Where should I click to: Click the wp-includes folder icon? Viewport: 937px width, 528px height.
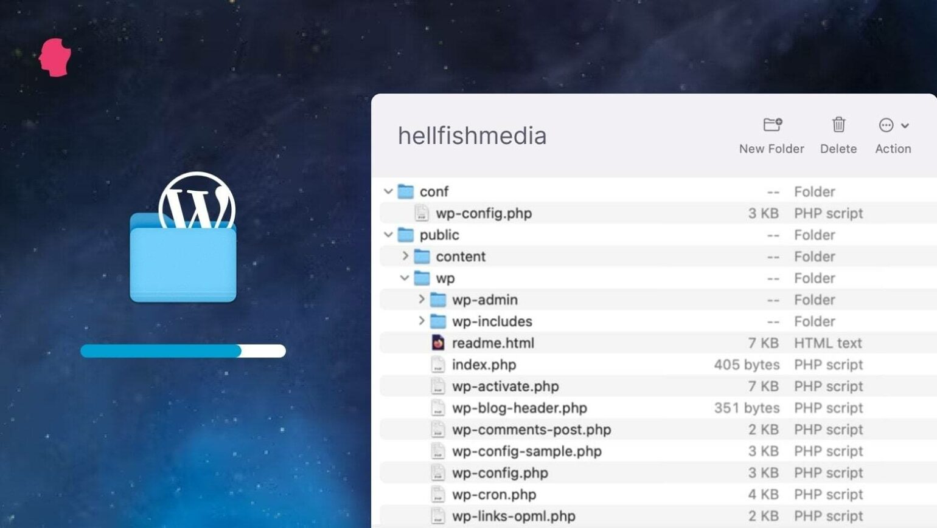point(438,321)
